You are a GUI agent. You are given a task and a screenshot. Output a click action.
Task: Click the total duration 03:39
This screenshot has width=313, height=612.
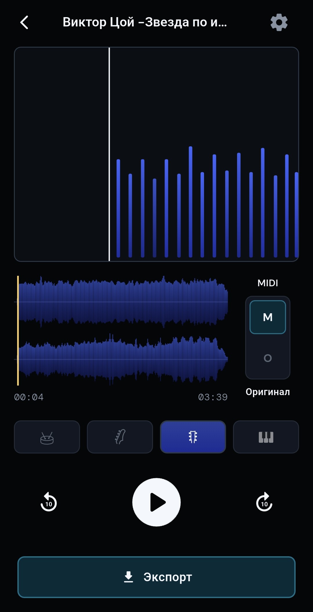tap(213, 397)
